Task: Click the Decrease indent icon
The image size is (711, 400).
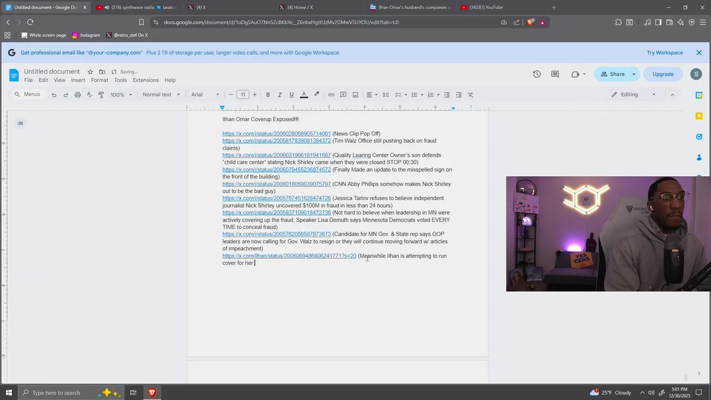Action: coord(447,95)
